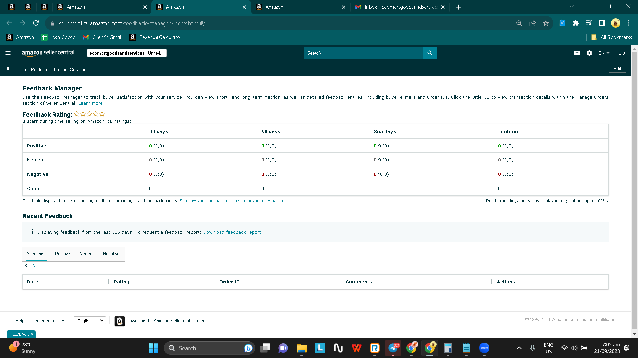
Task: Click the search magnifier button in Seller Central
Action: (x=430, y=53)
